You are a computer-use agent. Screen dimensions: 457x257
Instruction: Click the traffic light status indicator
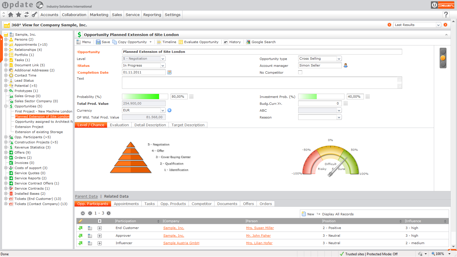[443, 58]
